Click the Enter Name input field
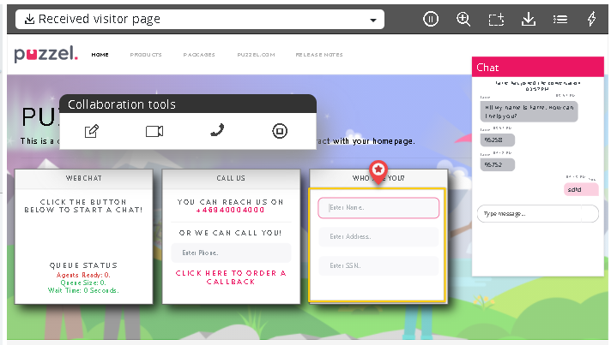Viewport: 611px width, 345px height. click(x=378, y=208)
